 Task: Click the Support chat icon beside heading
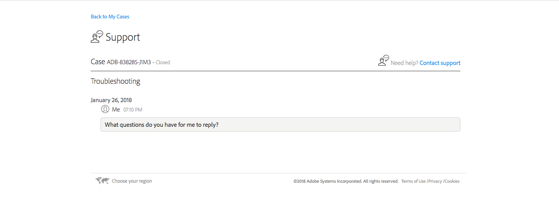tap(97, 37)
